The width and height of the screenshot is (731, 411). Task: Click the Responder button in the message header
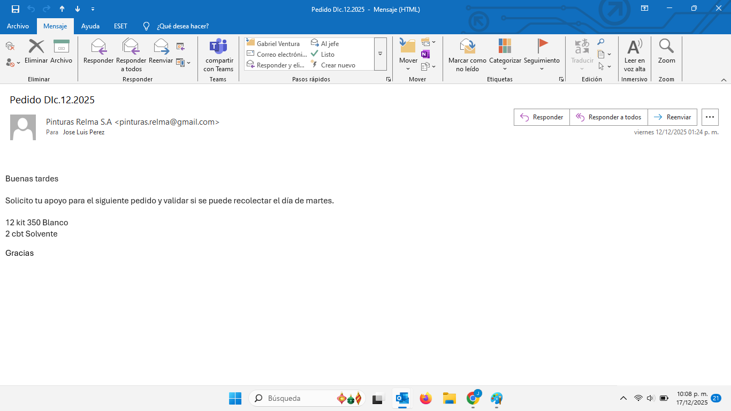tap(542, 117)
